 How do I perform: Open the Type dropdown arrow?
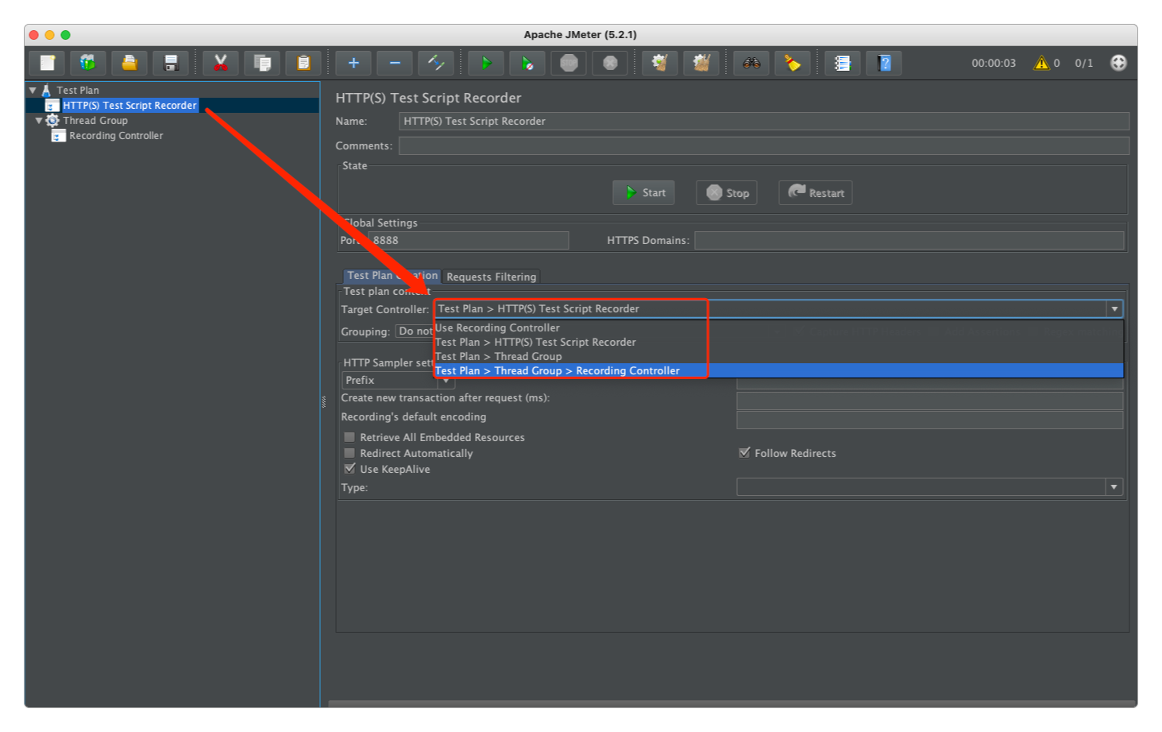(1114, 486)
